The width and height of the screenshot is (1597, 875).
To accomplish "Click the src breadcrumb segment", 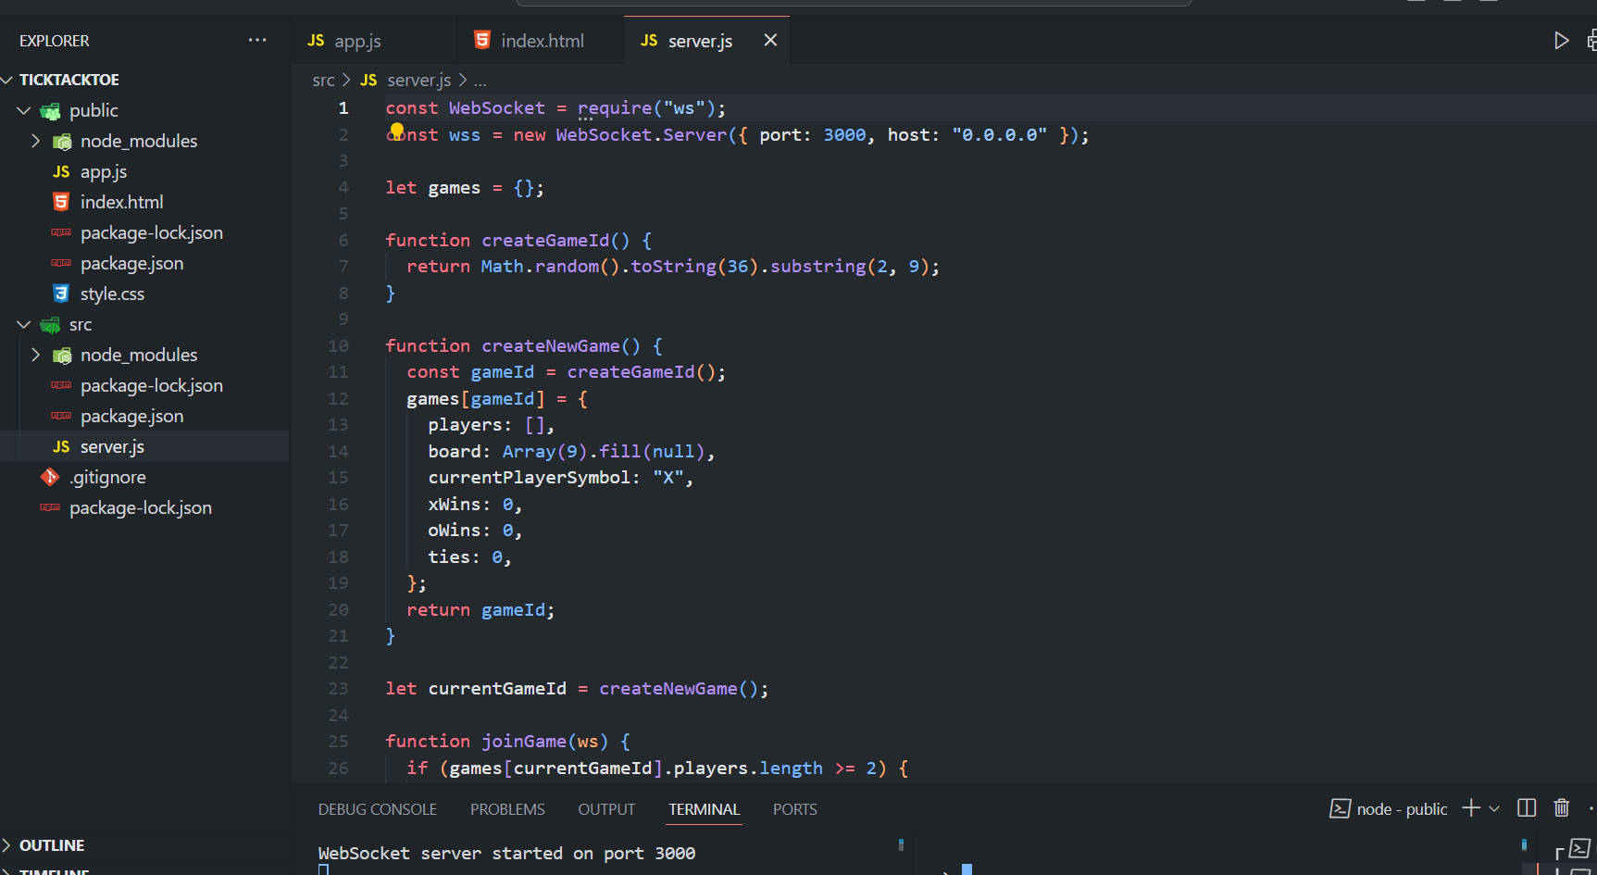I will click(x=323, y=81).
